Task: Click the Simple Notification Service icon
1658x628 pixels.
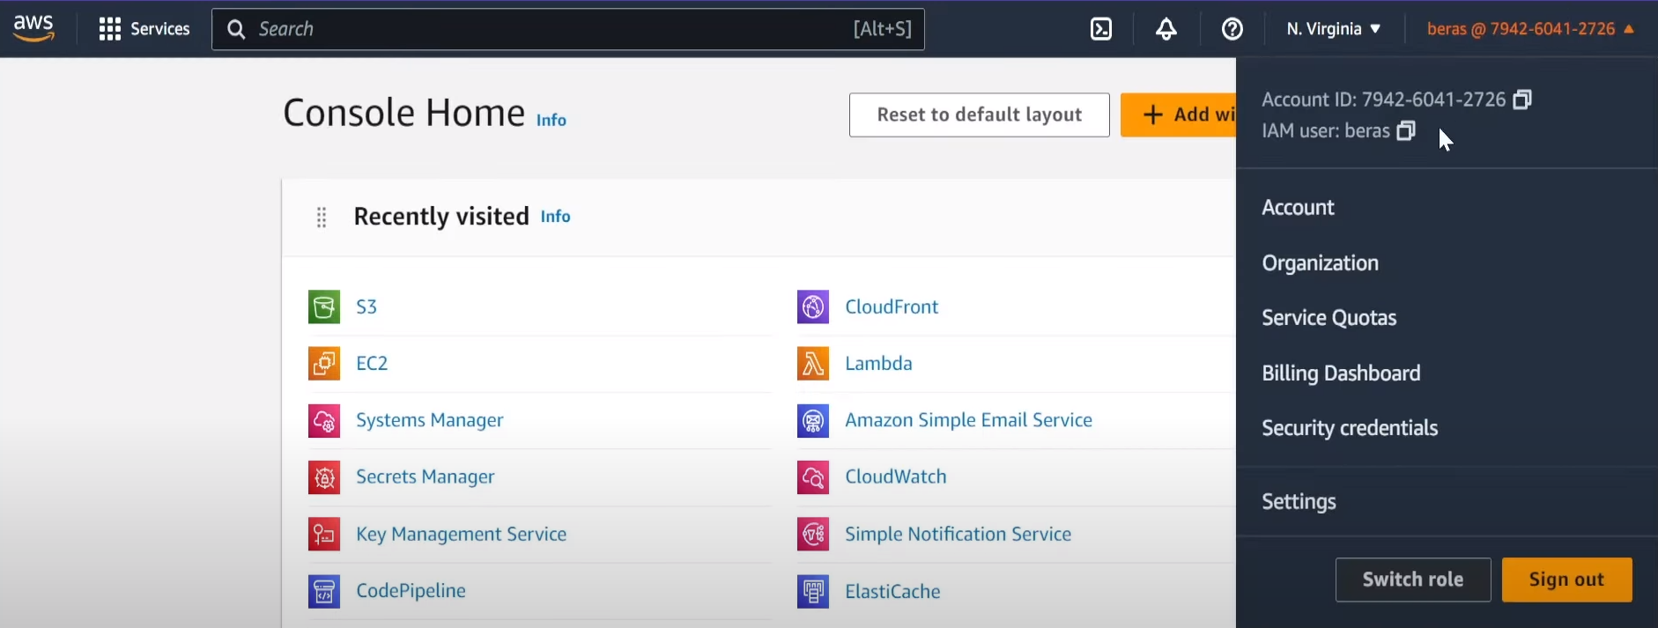Action: pos(813,534)
